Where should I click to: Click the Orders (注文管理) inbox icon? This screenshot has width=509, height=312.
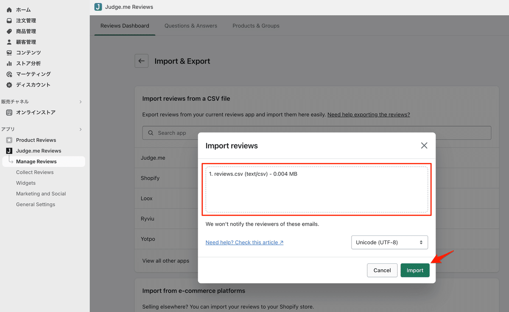(9, 20)
